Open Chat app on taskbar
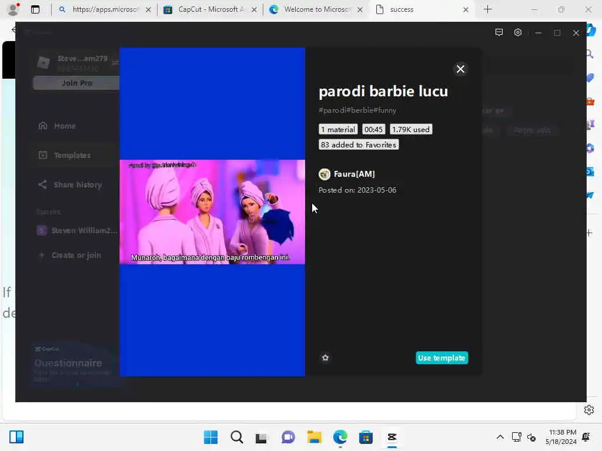The height and width of the screenshot is (451, 602). [x=288, y=437]
